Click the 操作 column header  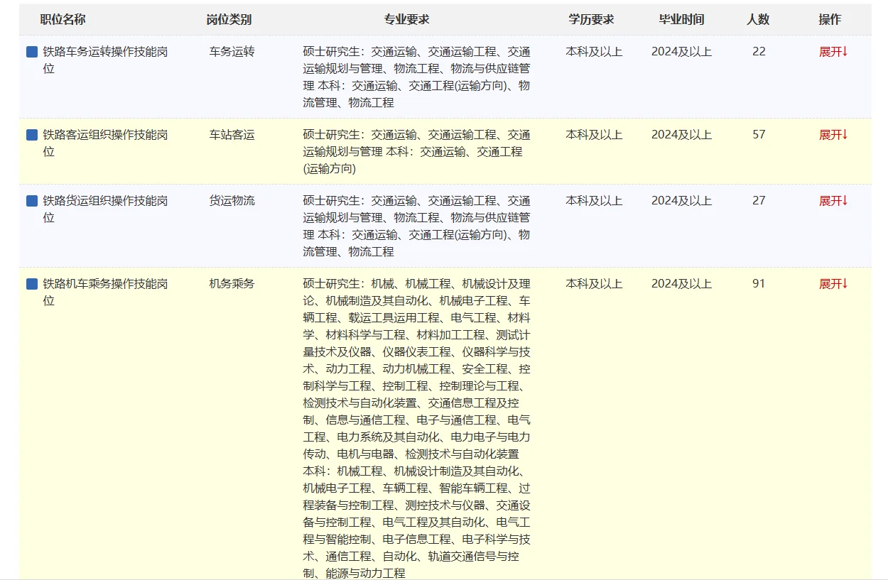click(x=830, y=20)
